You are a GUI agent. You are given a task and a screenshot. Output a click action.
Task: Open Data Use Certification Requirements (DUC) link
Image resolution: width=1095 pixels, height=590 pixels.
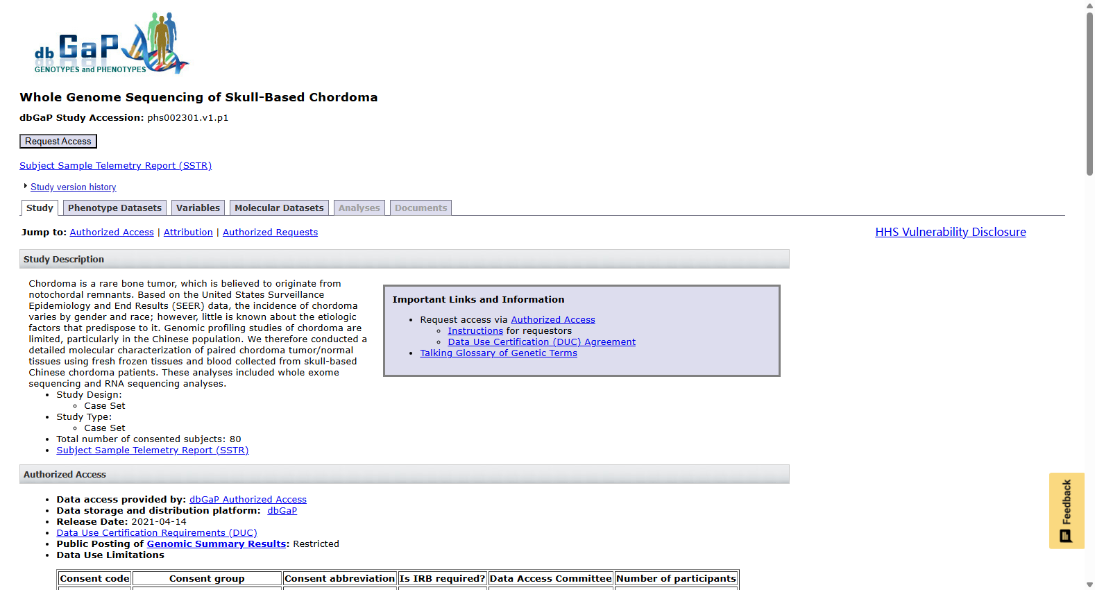pyautogui.click(x=156, y=533)
